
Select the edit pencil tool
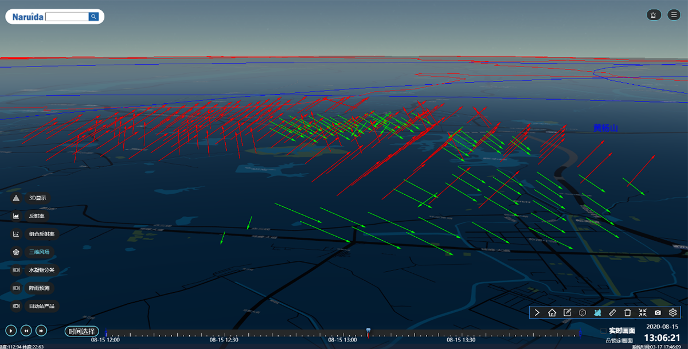pos(568,312)
